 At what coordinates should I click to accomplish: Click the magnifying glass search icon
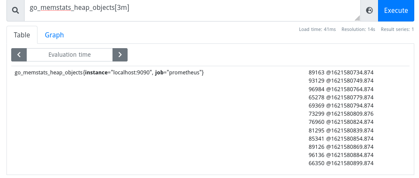click(16, 11)
